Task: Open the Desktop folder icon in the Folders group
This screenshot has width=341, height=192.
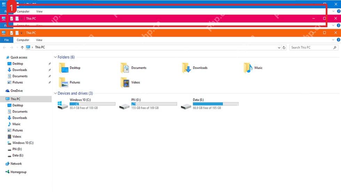Action: (x=63, y=68)
